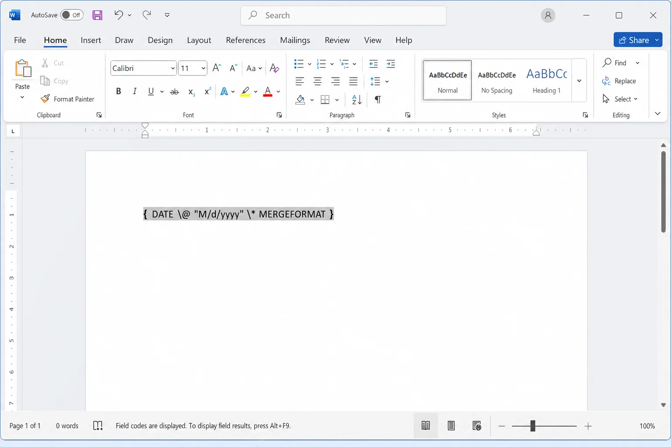Image resolution: width=671 pixels, height=447 pixels.
Task: Redo the last action
Action: (147, 15)
